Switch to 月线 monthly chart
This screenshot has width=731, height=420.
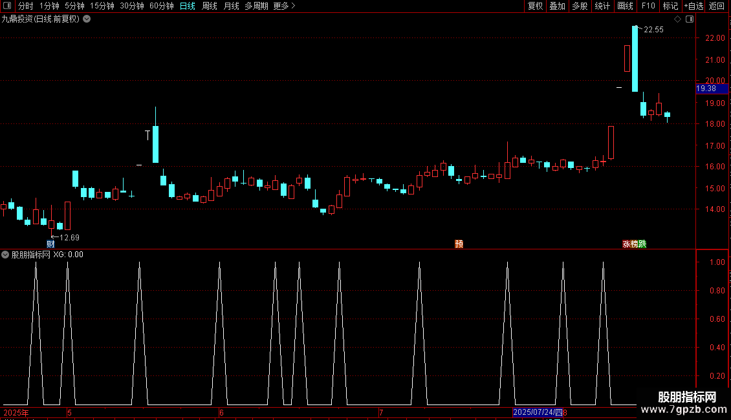(x=231, y=6)
